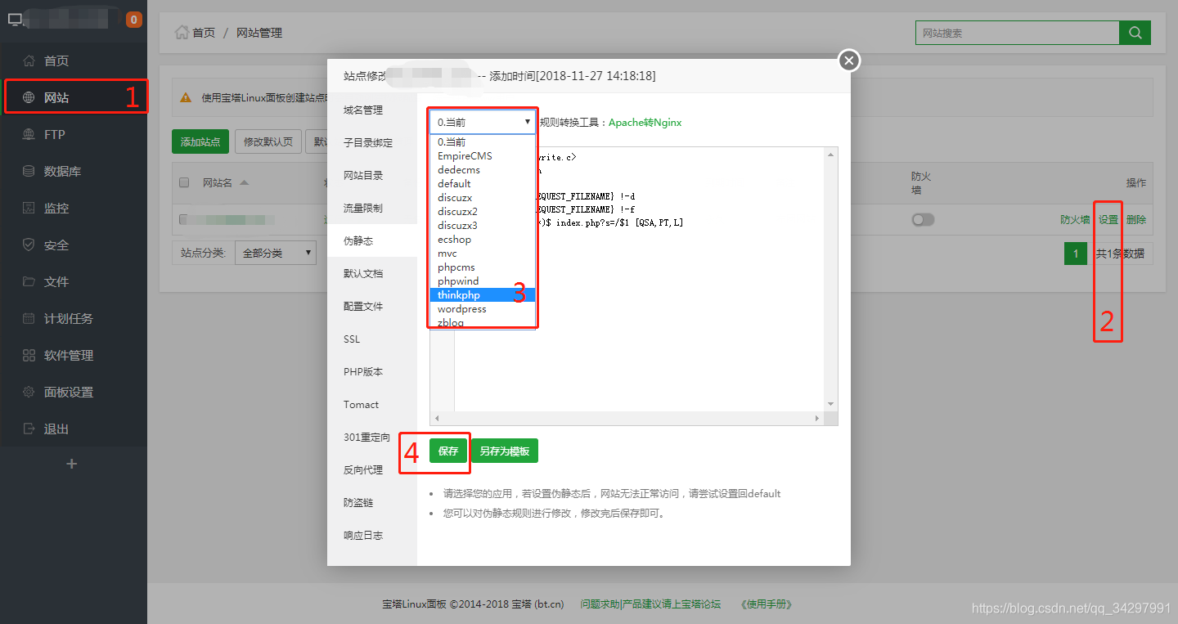Click the calendar icon for 计划任务
1178x624 pixels.
[x=29, y=318]
